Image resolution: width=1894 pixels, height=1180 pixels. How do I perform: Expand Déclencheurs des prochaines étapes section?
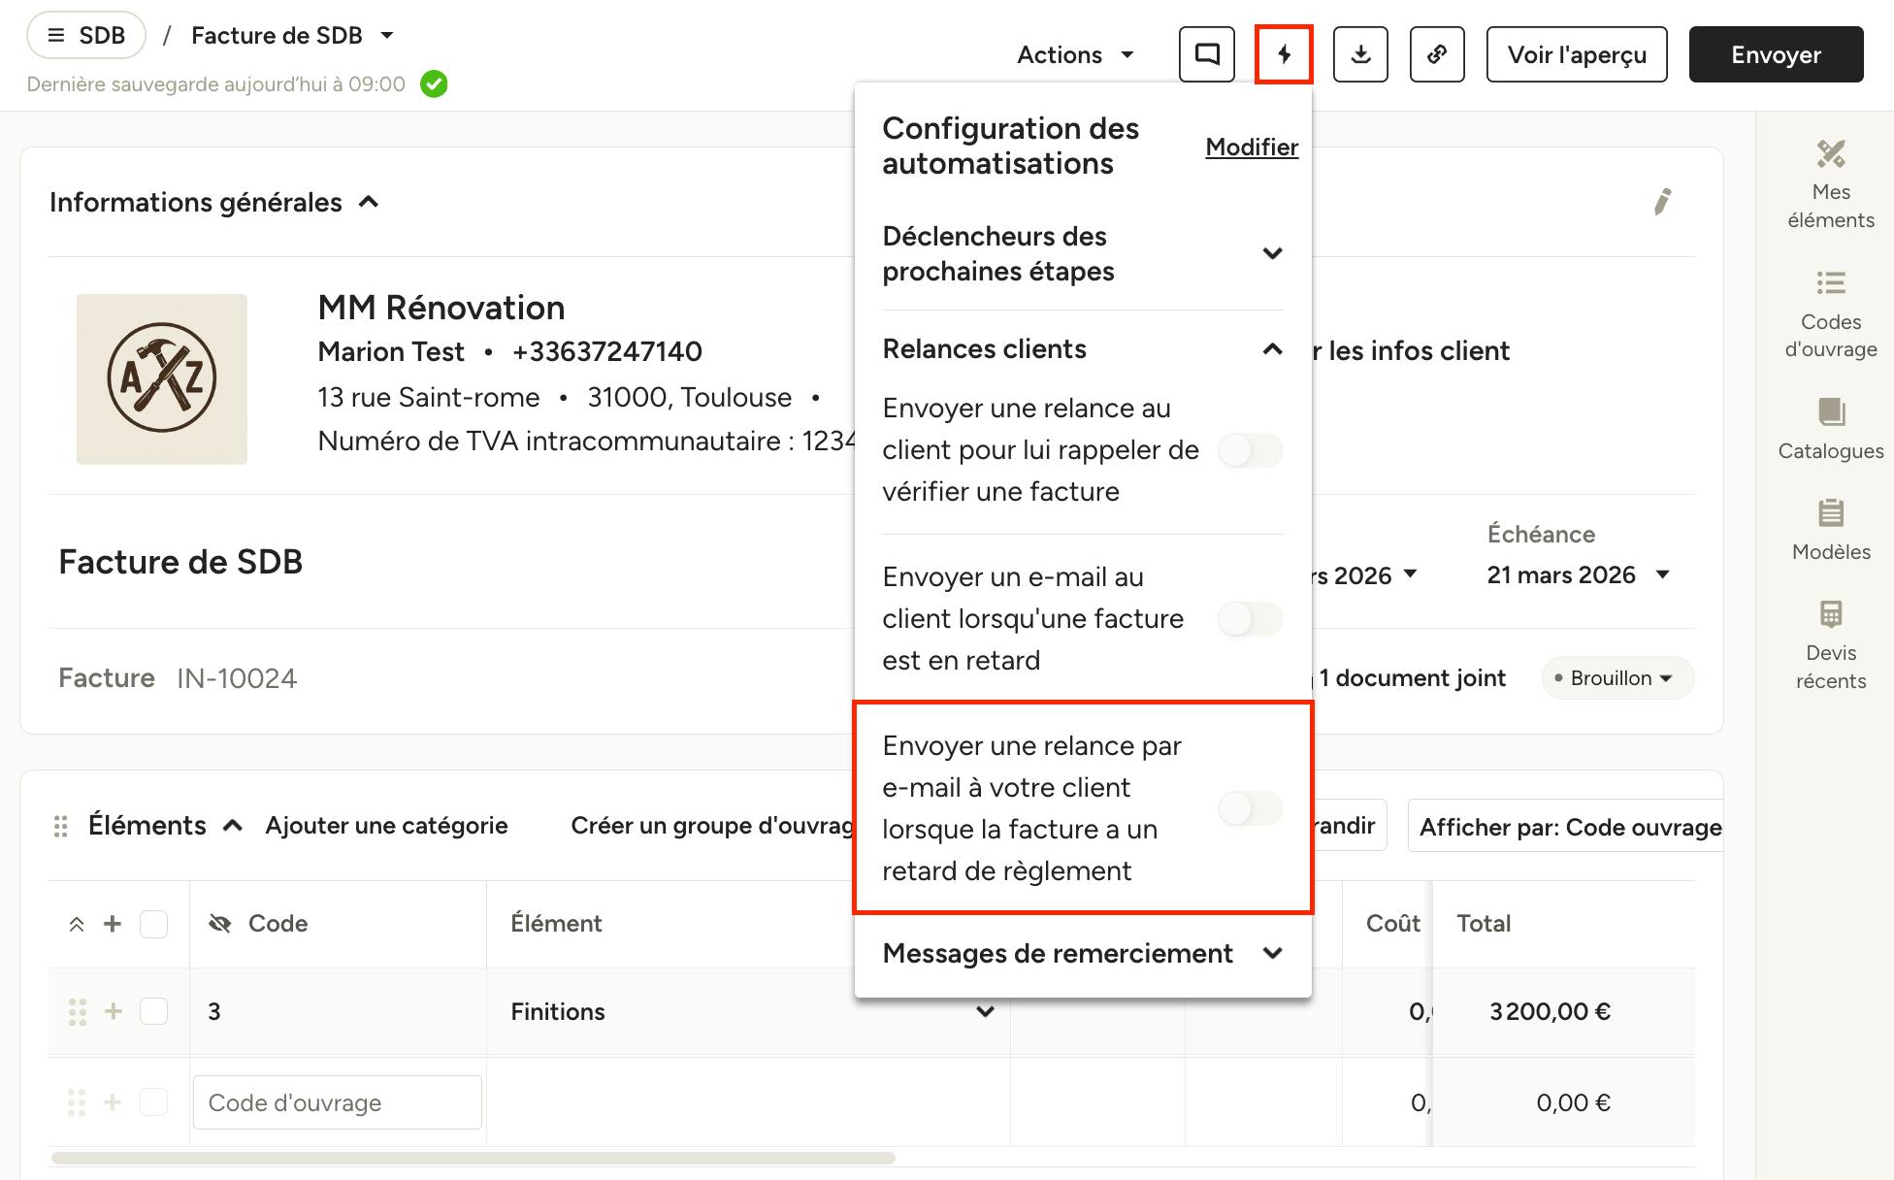[x=1273, y=253]
